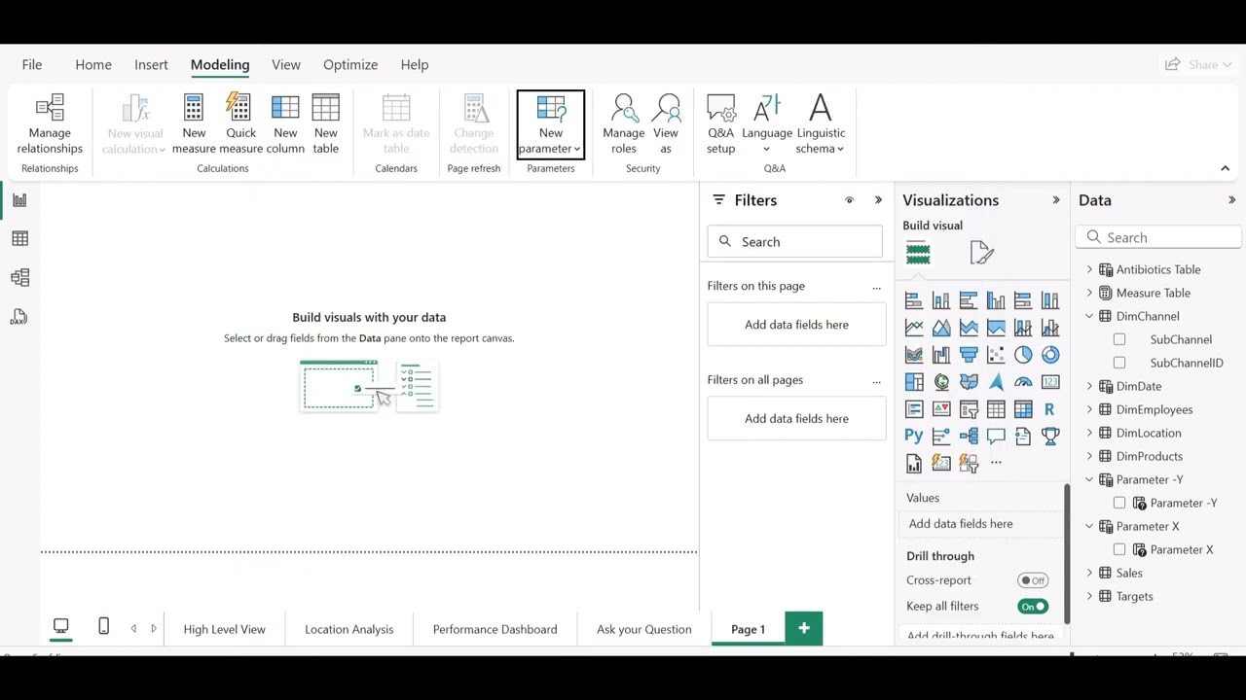
Task: Switch to View ribbon tab
Action: (x=286, y=64)
